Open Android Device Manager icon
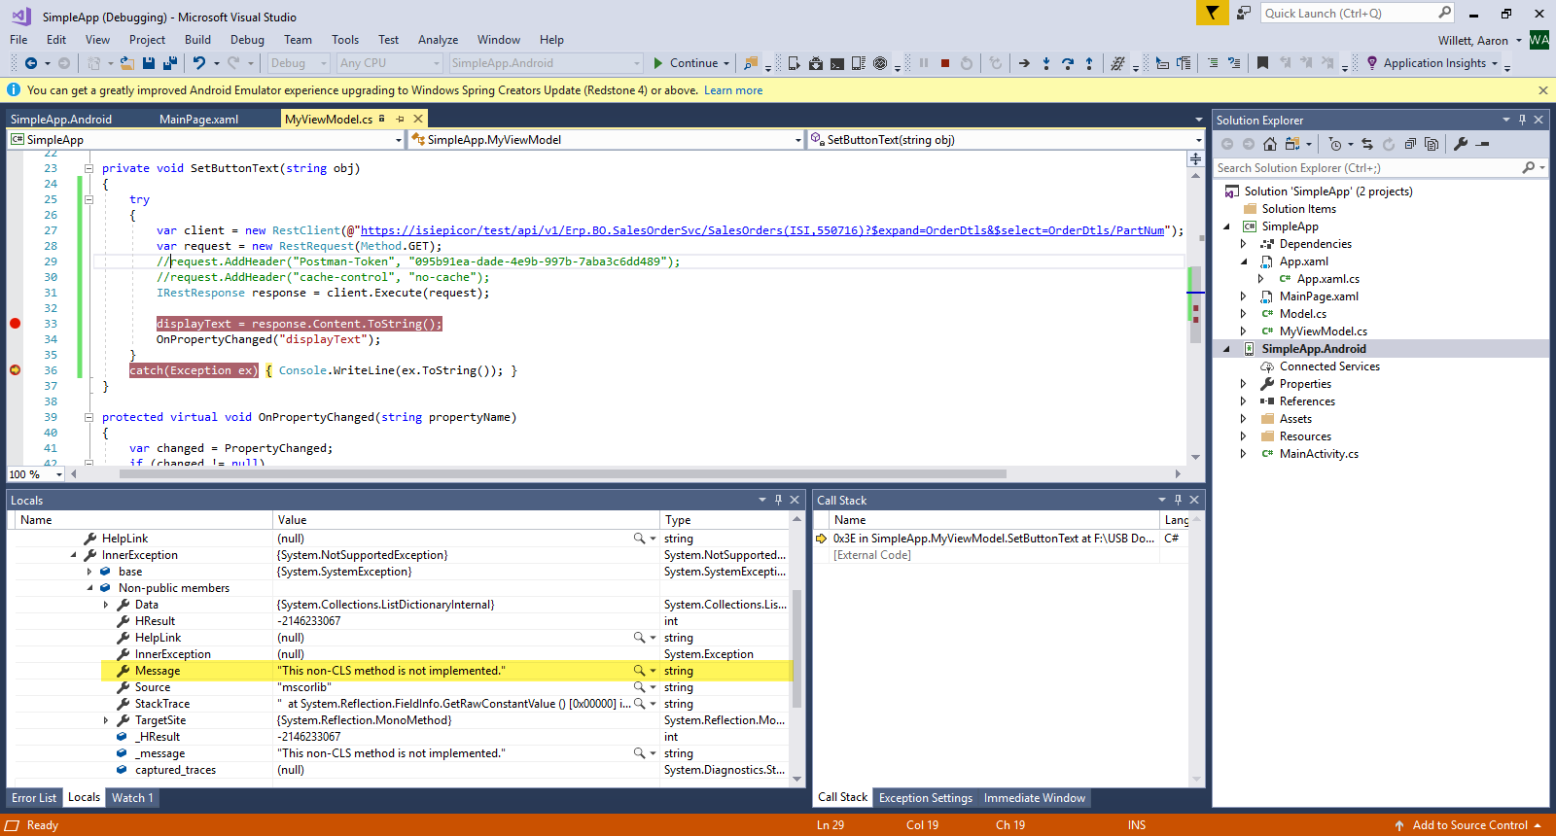The height and width of the screenshot is (836, 1556). pos(795,63)
